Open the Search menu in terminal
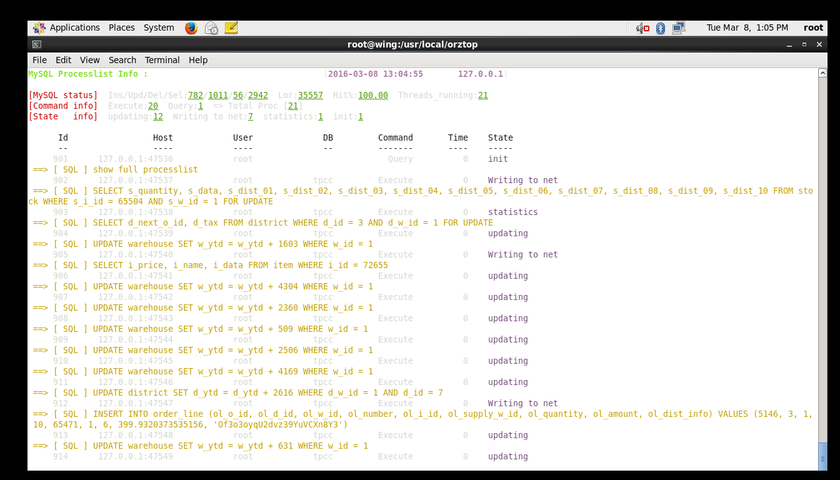 click(122, 60)
